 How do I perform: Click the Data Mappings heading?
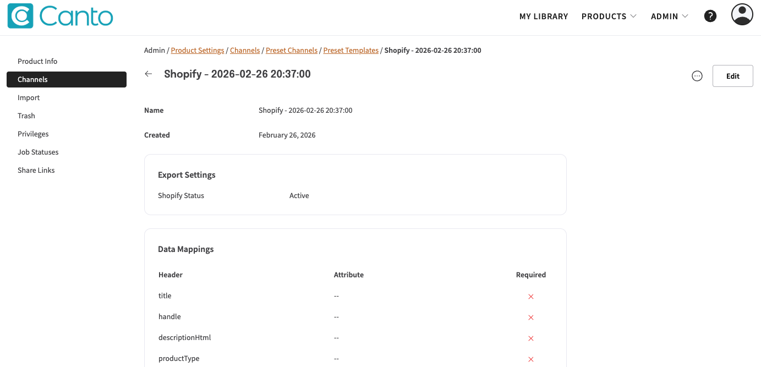tap(186, 249)
